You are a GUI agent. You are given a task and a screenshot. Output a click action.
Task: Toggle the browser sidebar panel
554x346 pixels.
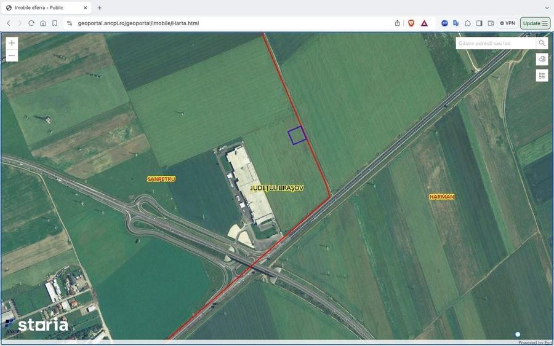click(479, 23)
